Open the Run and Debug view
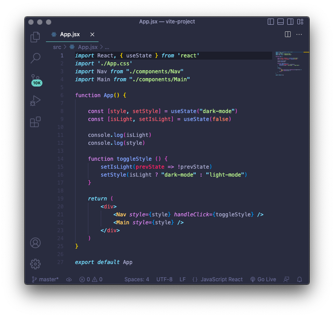This screenshot has height=317, width=334. pos(35,101)
